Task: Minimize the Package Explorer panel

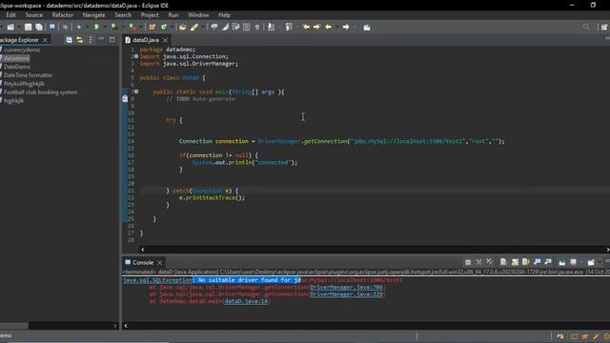Action: tap(101, 39)
